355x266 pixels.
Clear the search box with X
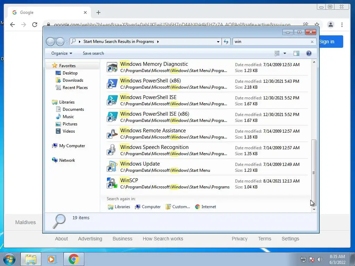tap(312, 42)
